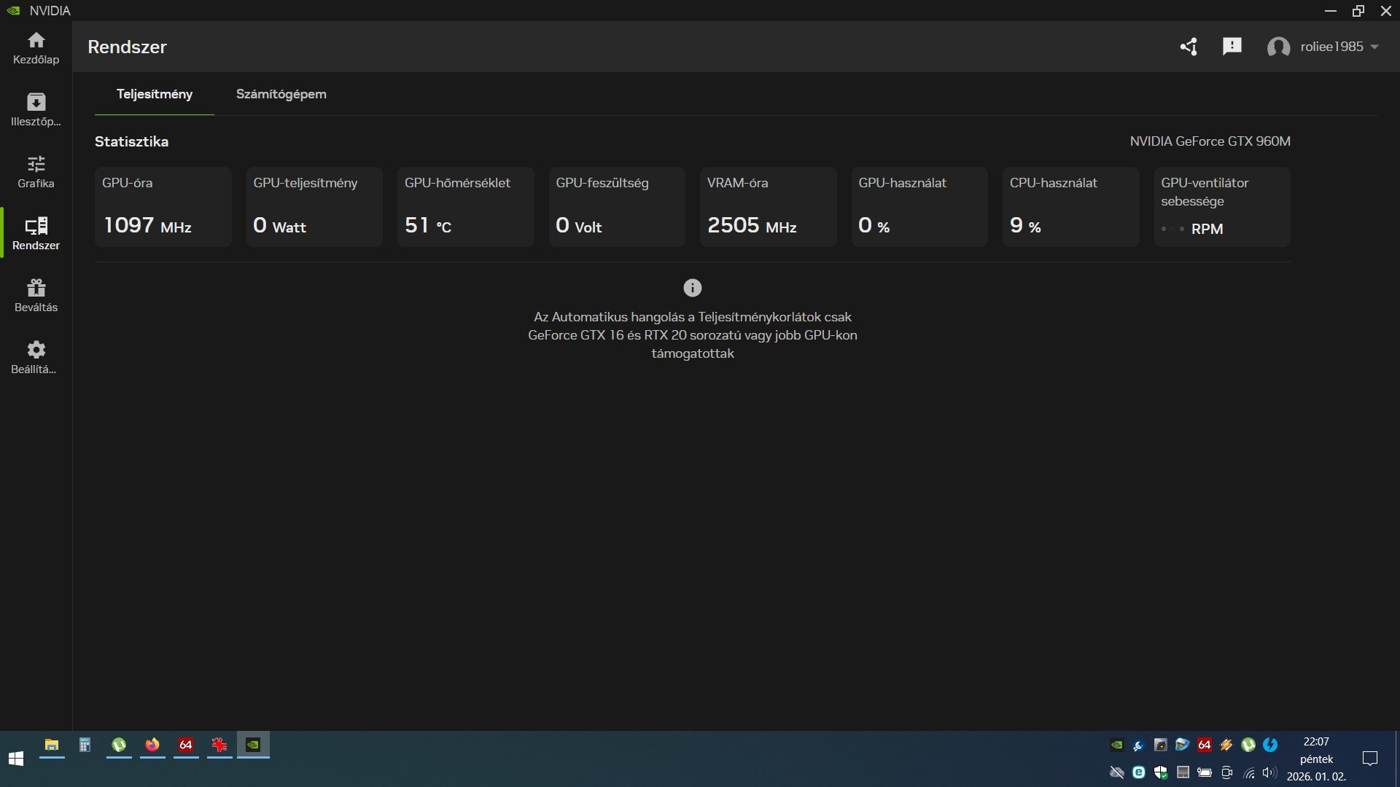This screenshot has height=787, width=1400.
Task: Click the share icon in header
Action: pos(1189,47)
